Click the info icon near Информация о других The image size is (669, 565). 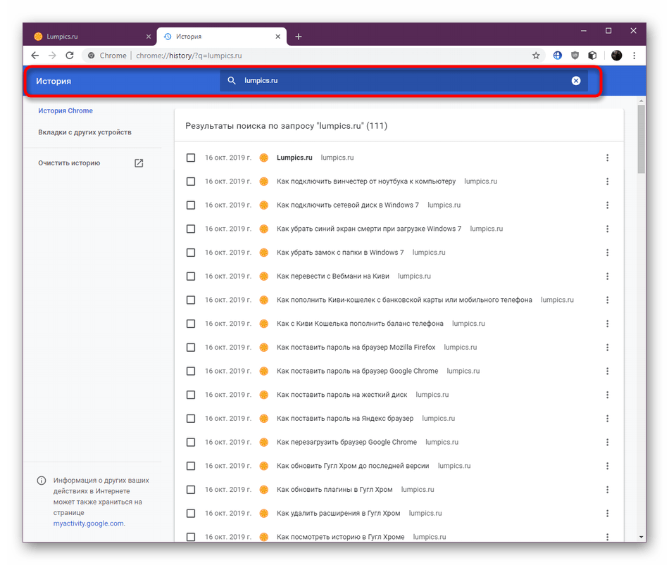42,481
